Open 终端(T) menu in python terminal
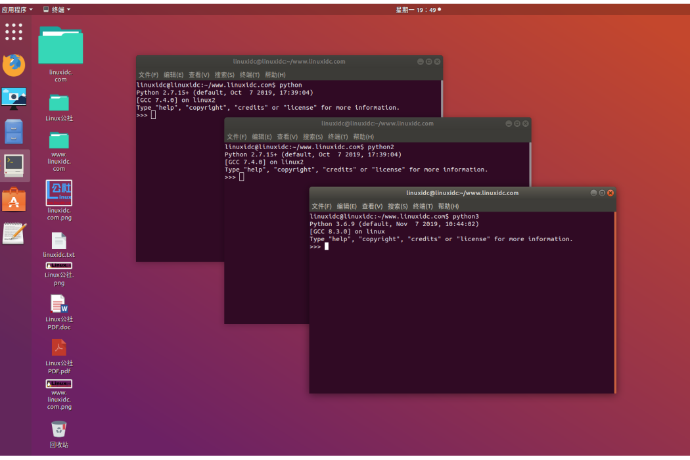This screenshot has width=690, height=460. pyautogui.click(x=250, y=75)
